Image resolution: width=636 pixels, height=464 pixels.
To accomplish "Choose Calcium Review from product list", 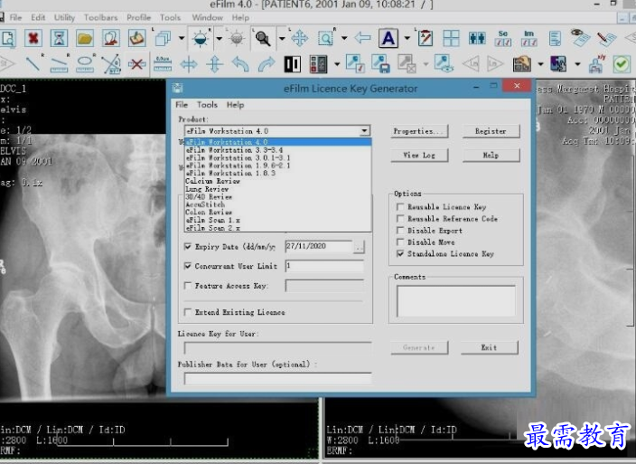I will point(278,181).
